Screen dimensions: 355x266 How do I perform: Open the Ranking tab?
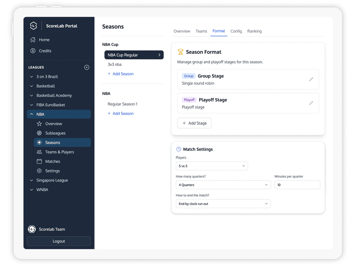pyautogui.click(x=254, y=31)
